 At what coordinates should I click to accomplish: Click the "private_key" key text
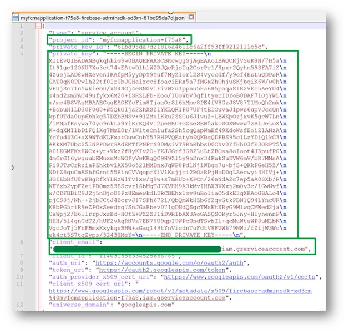click(x=72, y=54)
